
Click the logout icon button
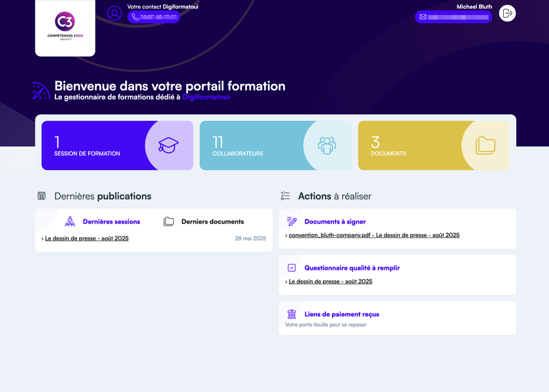[x=507, y=13]
